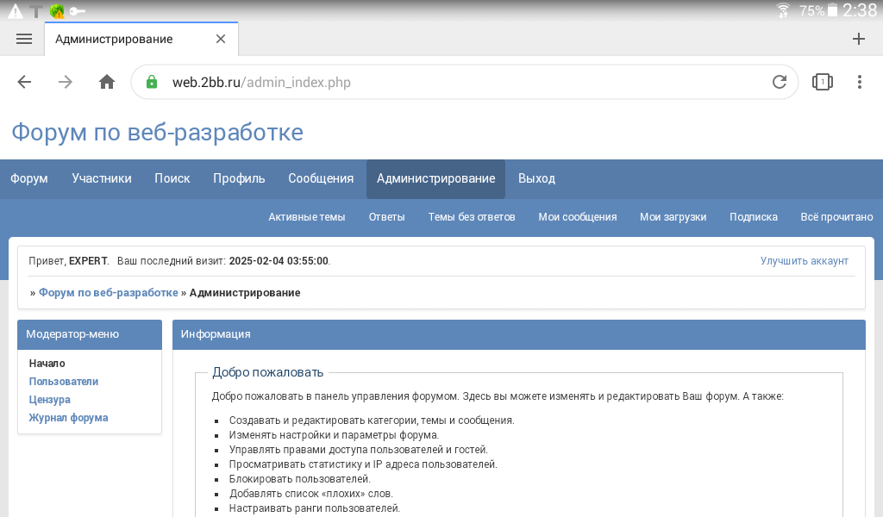The image size is (883, 517).
Task: Open Активные темы submenu link
Action: (307, 217)
